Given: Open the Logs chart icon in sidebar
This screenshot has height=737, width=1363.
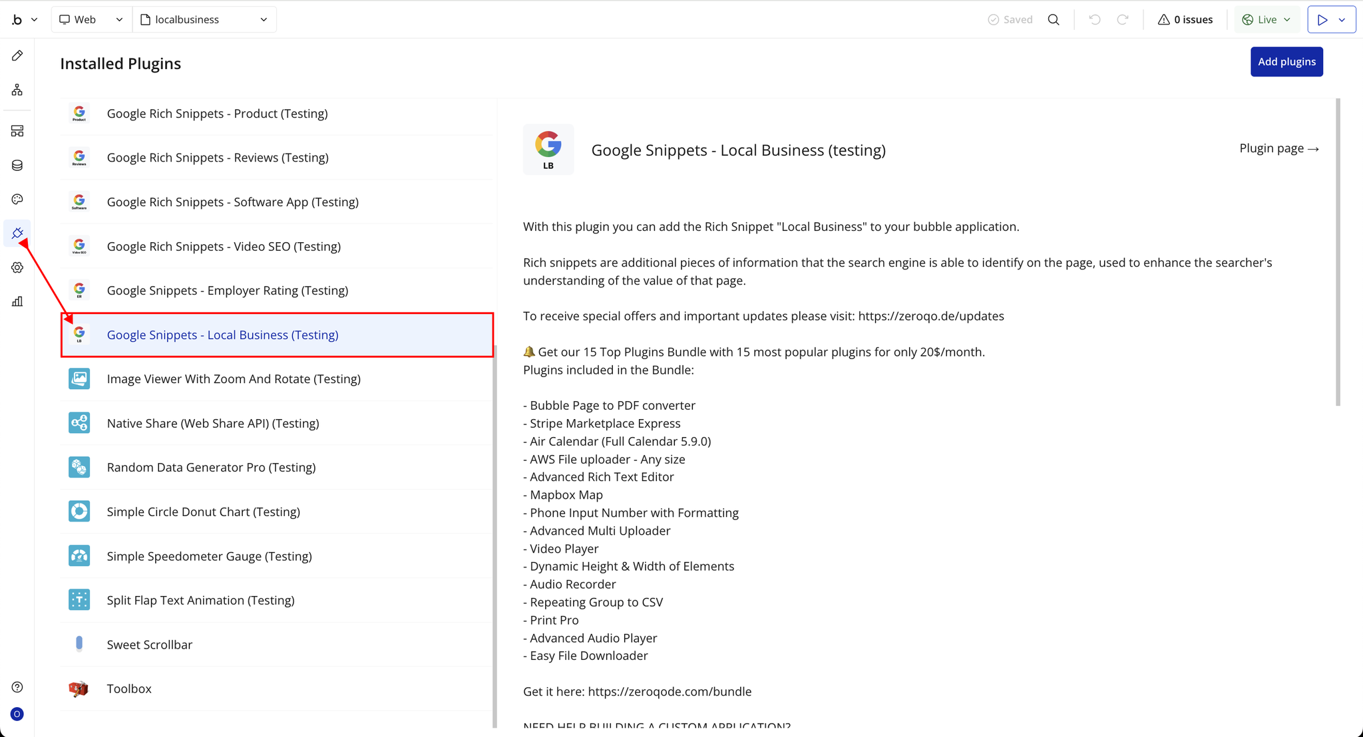Looking at the screenshot, I should pos(17,301).
